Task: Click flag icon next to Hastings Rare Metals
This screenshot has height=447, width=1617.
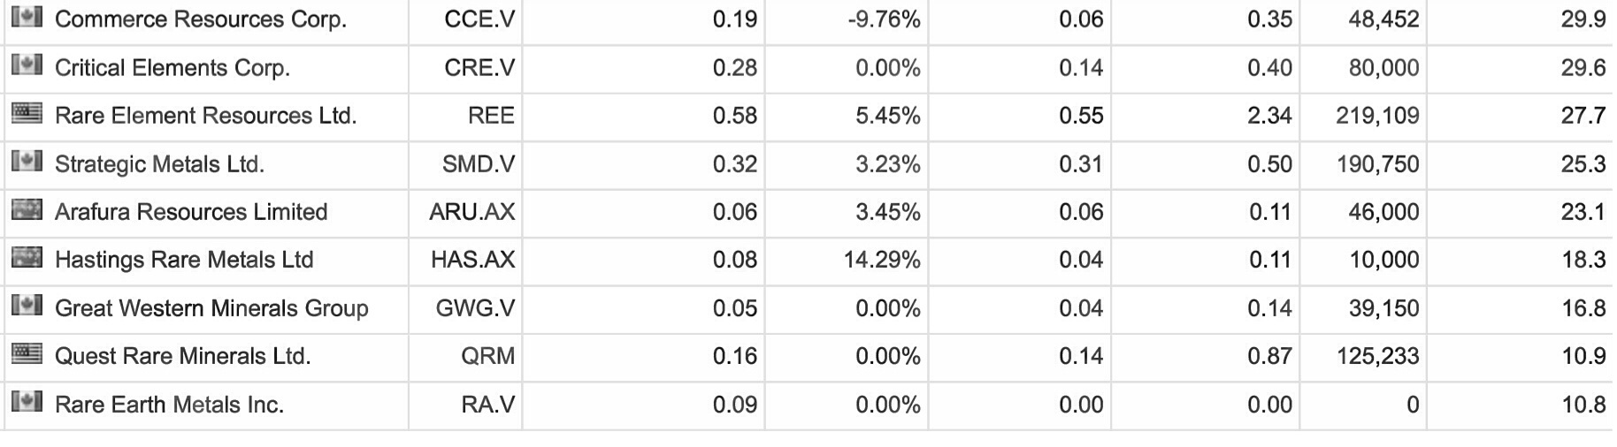Action: (27, 257)
